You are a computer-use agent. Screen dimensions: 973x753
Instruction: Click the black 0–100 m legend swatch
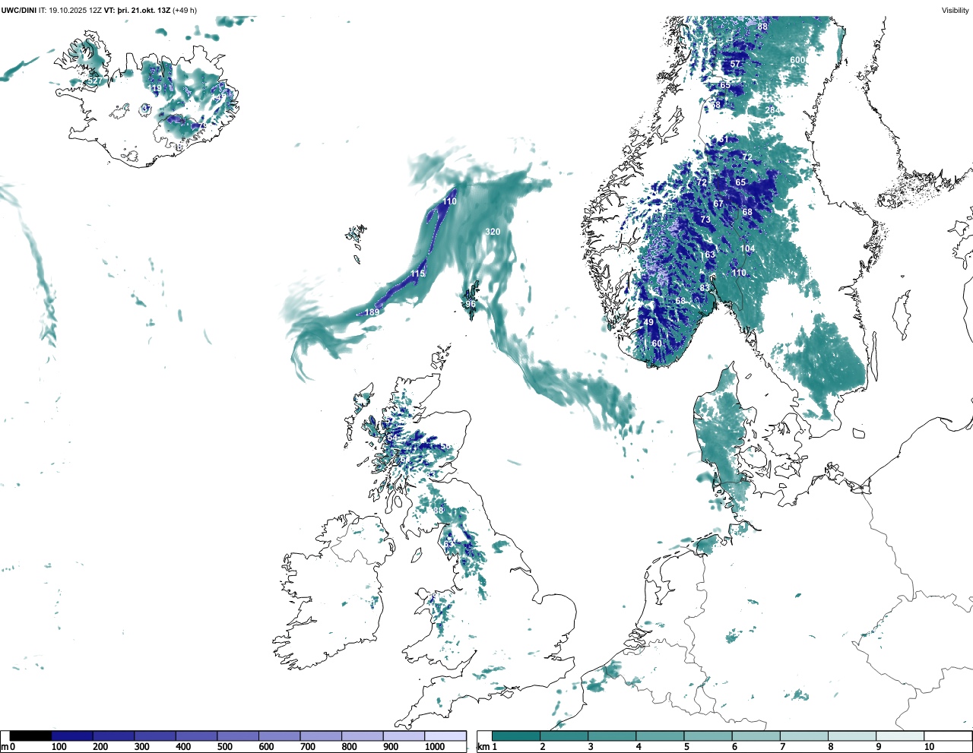30,736
